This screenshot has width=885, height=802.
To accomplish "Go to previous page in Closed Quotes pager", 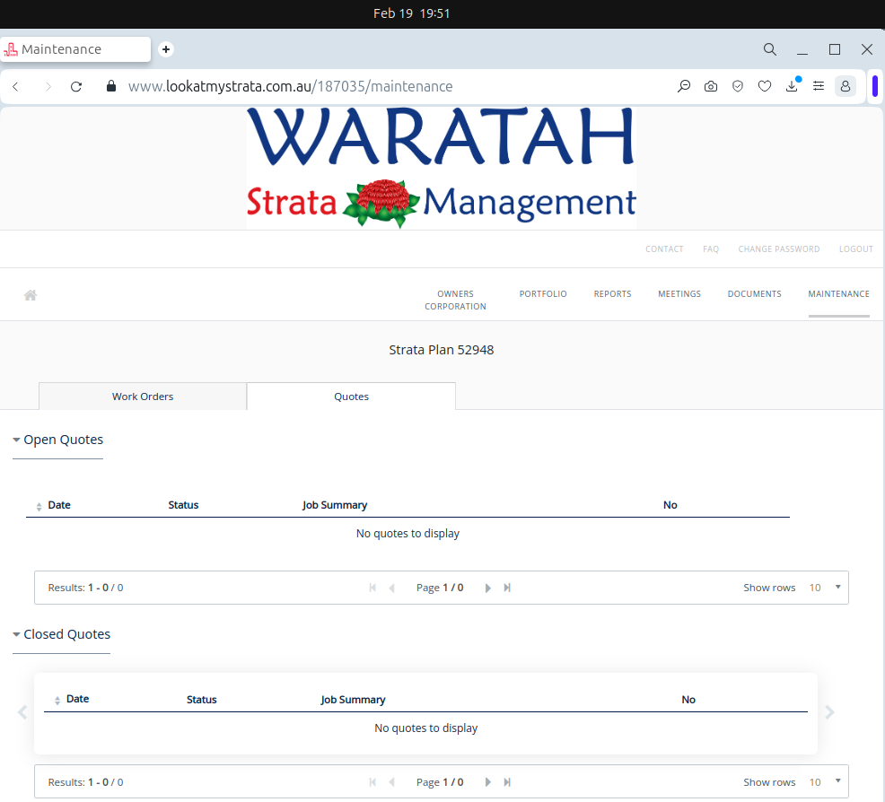I will coord(391,782).
